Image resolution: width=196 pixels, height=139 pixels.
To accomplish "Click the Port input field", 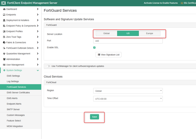I will tap(128, 41).
